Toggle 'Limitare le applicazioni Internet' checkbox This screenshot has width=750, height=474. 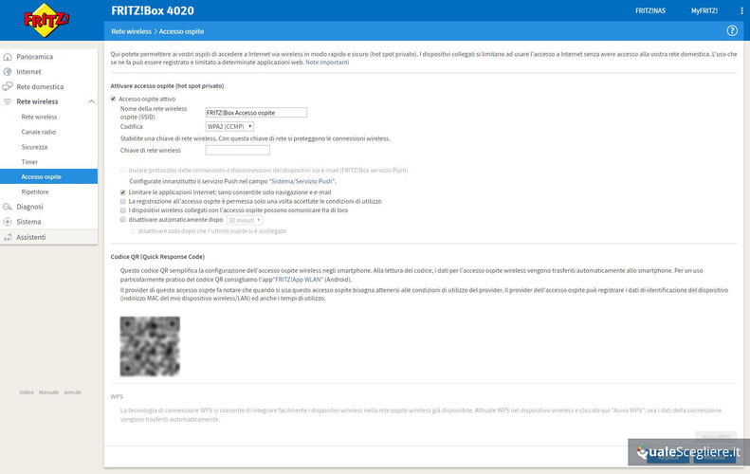tap(123, 192)
